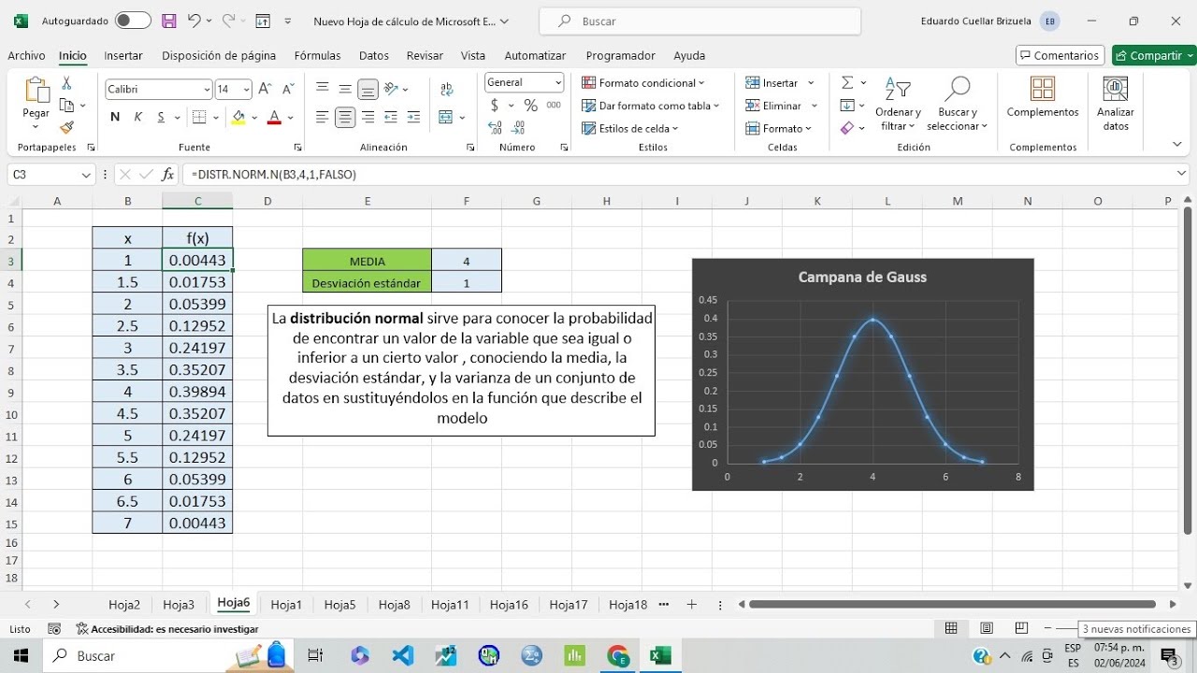Click the wrap text icon
Screen dimensions: 1197x673
coord(447,89)
